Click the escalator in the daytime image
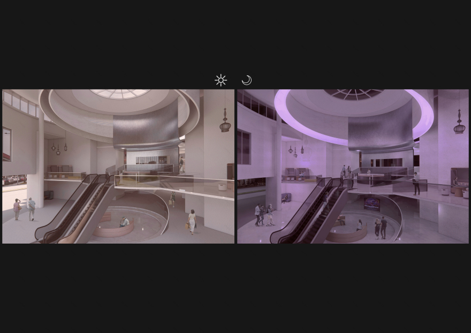This screenshot has height=333, width=471. [x=75, y=209]
